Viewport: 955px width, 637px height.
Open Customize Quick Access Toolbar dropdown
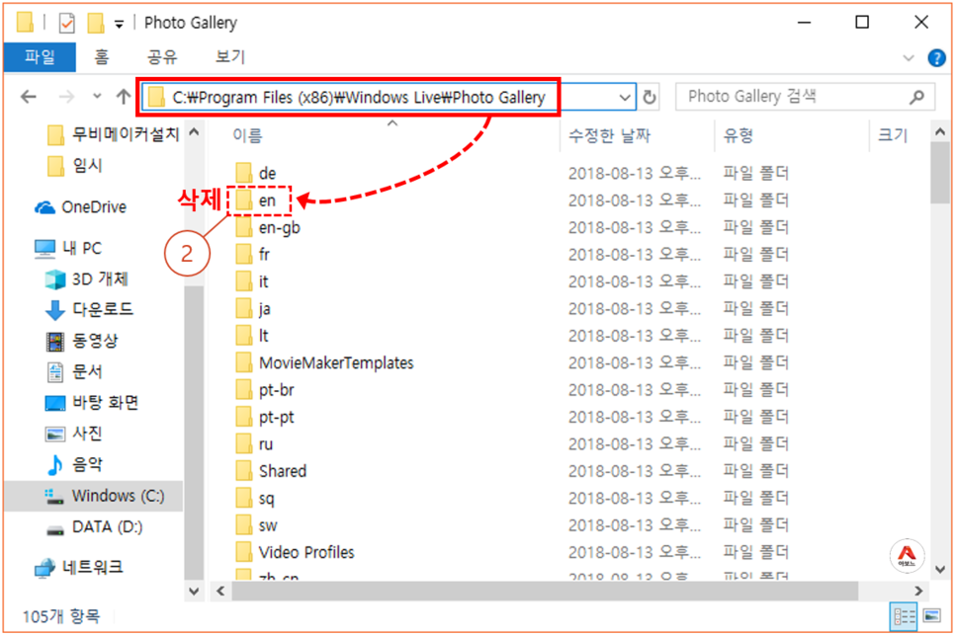coord(120,25)
